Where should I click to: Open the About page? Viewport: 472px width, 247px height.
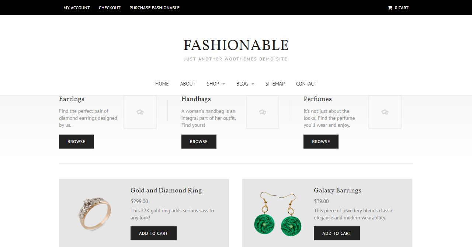(188, 84)
